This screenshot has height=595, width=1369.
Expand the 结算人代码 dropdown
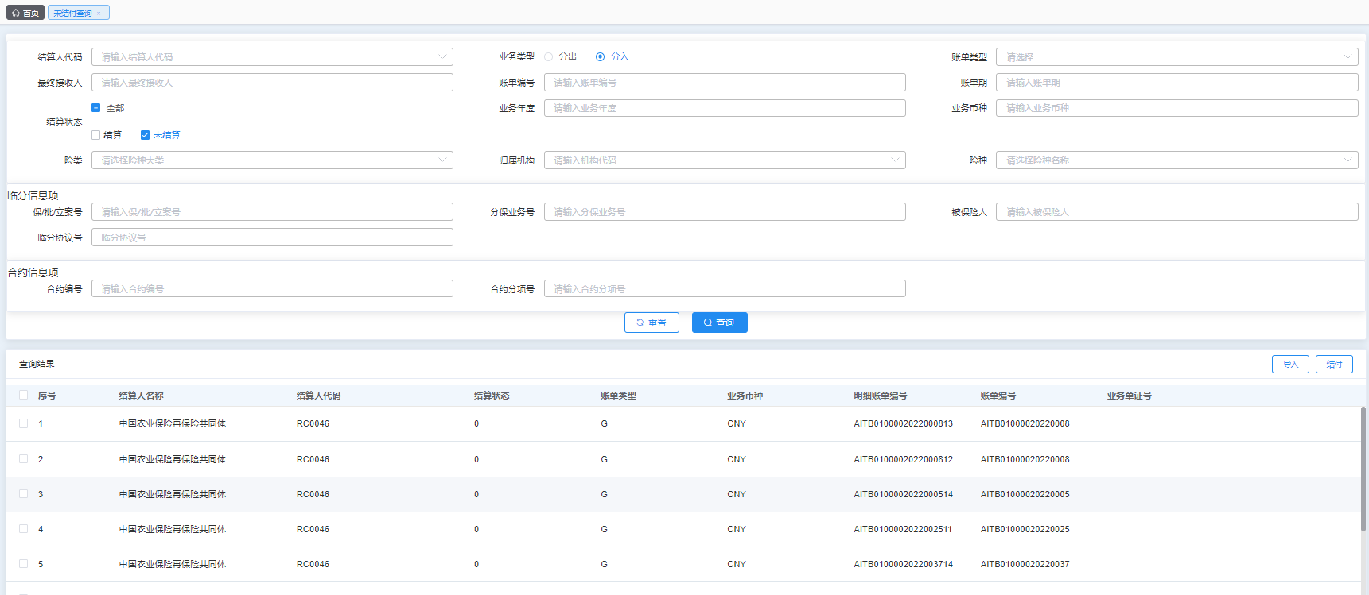click(x=272, y=57)
